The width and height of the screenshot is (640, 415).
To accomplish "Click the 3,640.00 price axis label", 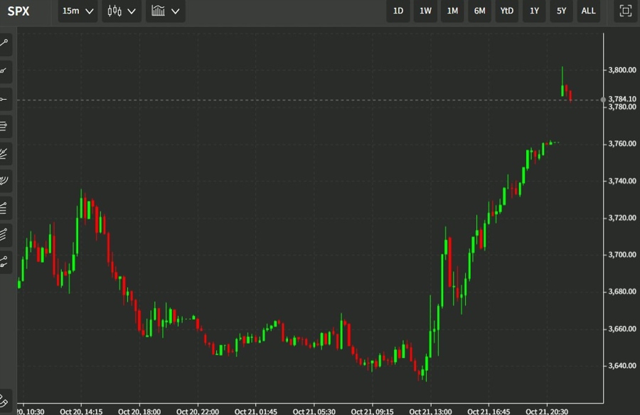I will [x=622, y=366].
